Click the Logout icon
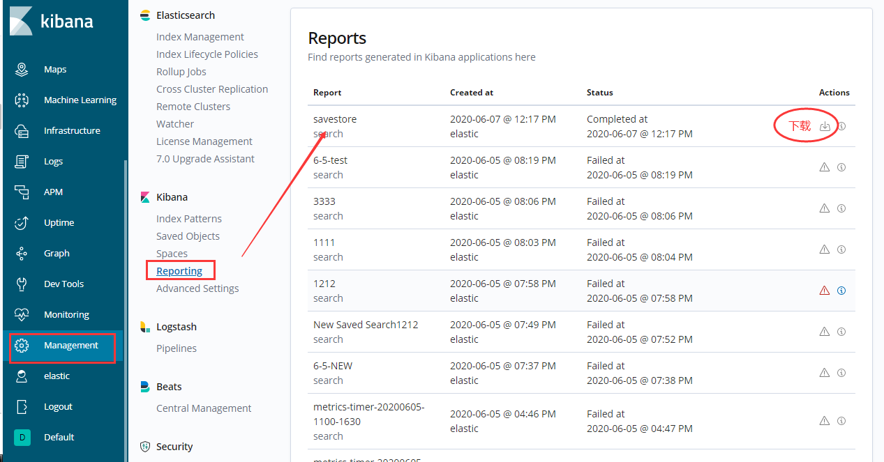The image size is (884, 462). pyautogui.click(x=22, y=406)
